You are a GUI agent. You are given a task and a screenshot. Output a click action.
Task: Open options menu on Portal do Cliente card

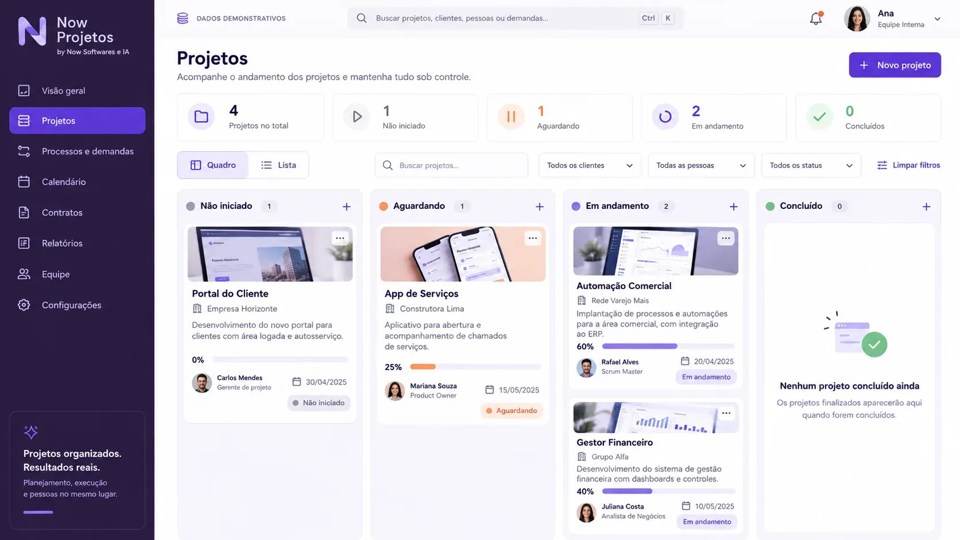tap(340, 238)
